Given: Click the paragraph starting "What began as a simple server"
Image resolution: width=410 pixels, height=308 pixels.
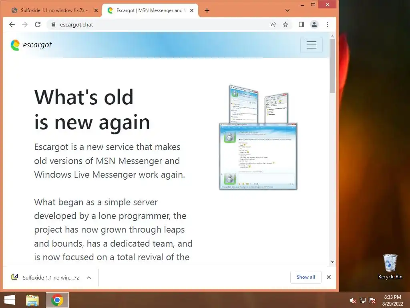Looking at the screenshot, I should [x=113, y=230].
